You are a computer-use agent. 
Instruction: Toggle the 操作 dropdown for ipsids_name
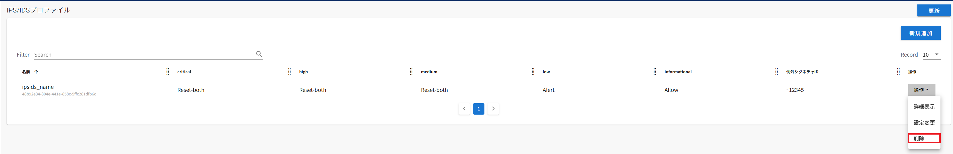click(x=921, y=90)
